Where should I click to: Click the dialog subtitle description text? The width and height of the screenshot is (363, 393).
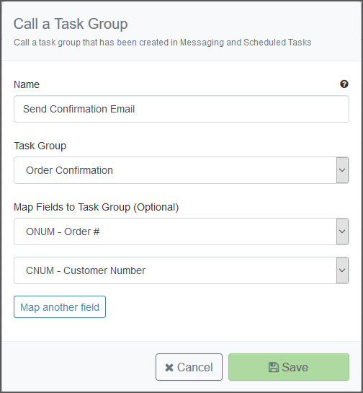coord(163,43)
